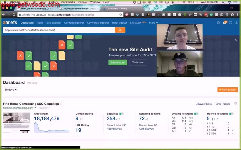Open Disavow links
The width and height of the screenshot is (241, 150).
coord(204,104)
